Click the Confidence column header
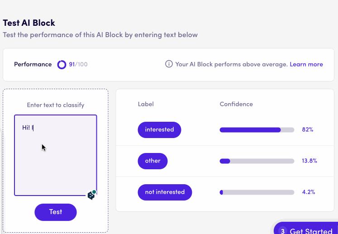 [x=236, y=104]
